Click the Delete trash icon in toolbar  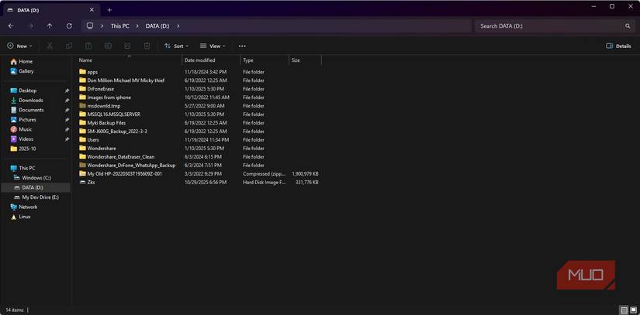pyautogui.click(x=147, y=46)
